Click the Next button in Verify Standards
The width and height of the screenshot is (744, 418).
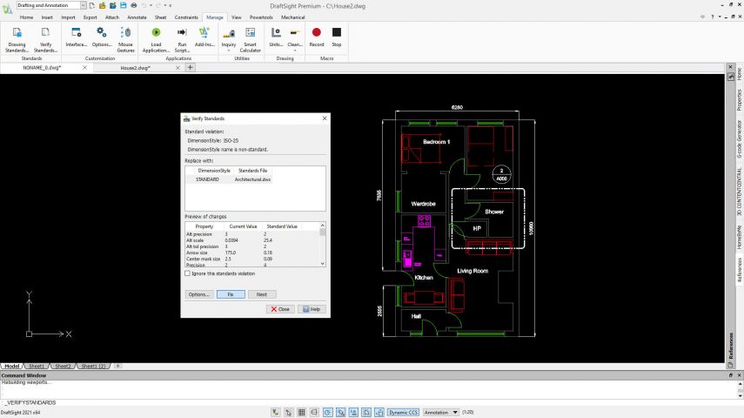click(x=261, y=294)
